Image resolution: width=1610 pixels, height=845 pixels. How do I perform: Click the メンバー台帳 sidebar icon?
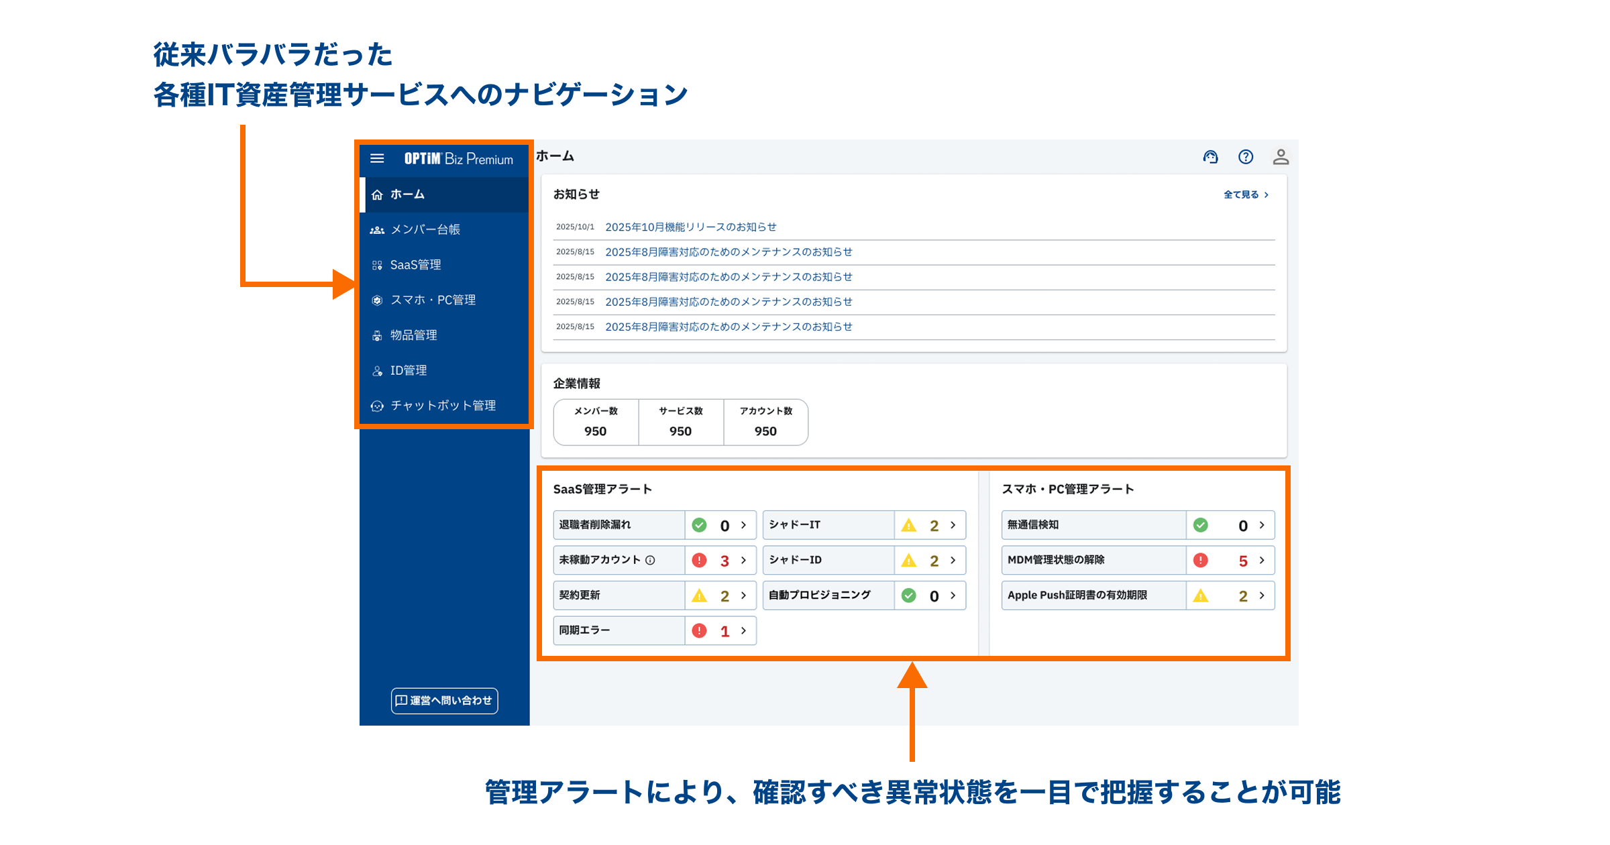pyautogui.click(x=377, y=230)
